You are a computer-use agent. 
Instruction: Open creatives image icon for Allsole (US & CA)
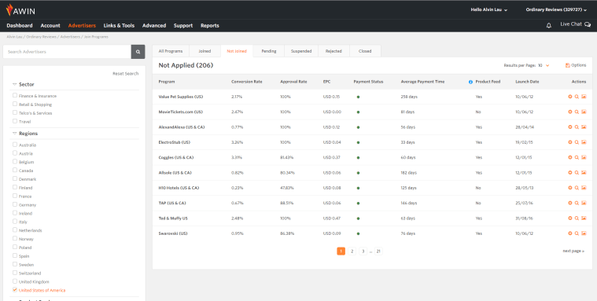click(584, 173)
